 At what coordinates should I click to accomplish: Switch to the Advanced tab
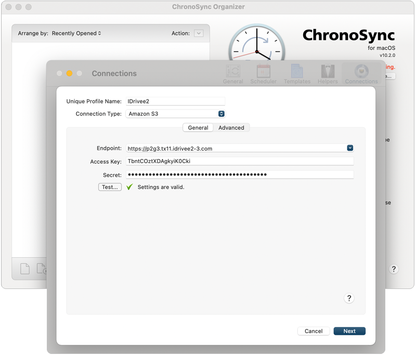pyautogui.click(x=231, y=128)
